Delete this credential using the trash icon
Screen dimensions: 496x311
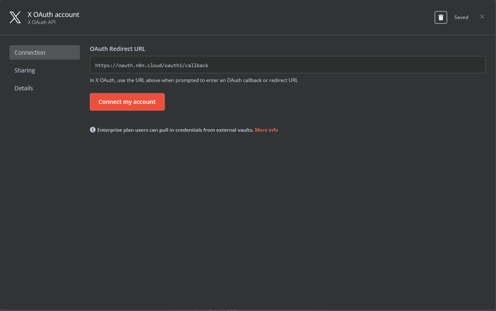point(441,17)
